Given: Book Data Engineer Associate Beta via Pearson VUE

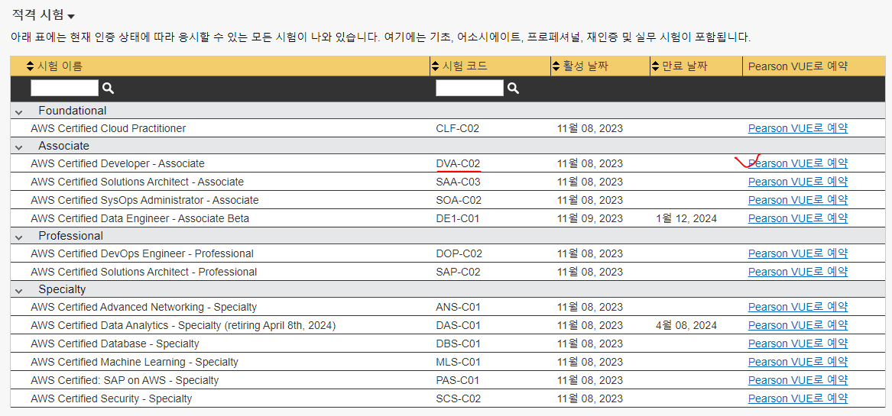Looking at the screenshot, I should (x=797, y=218).
